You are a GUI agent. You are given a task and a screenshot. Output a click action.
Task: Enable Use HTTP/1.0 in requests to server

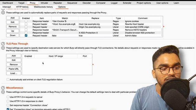(8, 97)
